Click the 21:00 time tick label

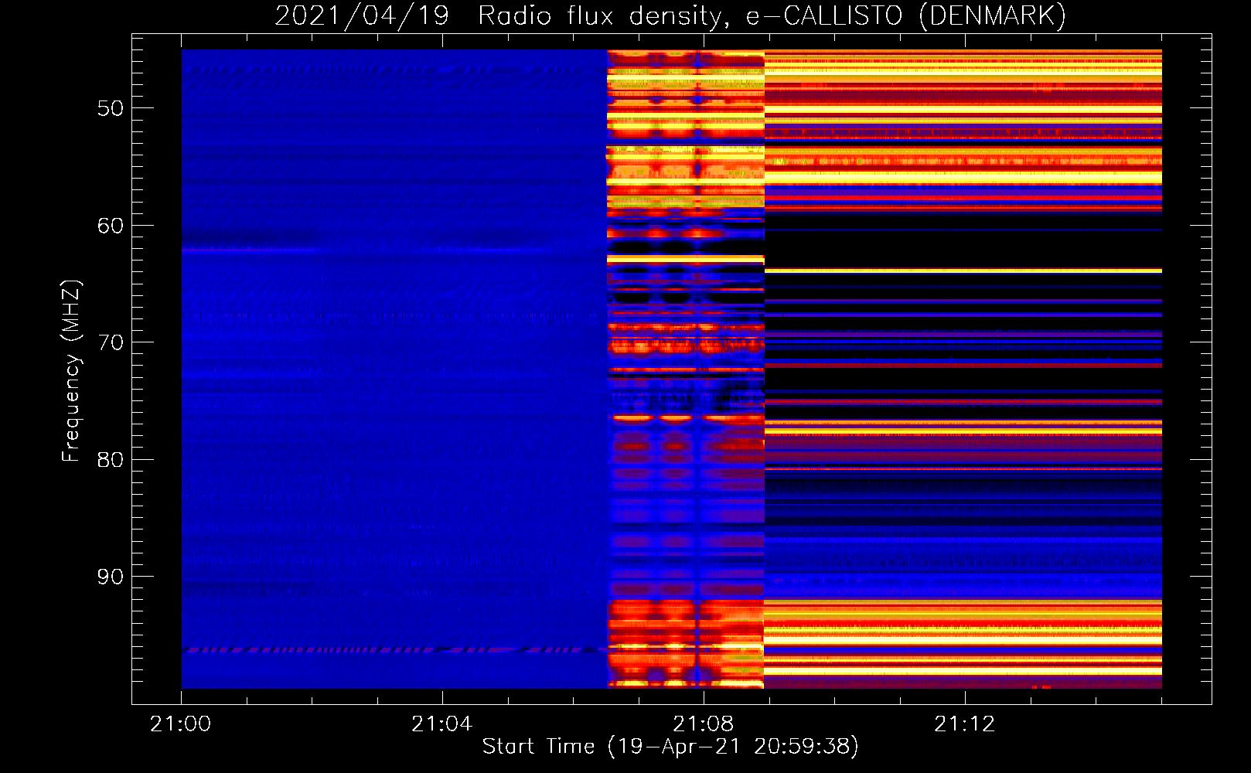pos(181,724)
